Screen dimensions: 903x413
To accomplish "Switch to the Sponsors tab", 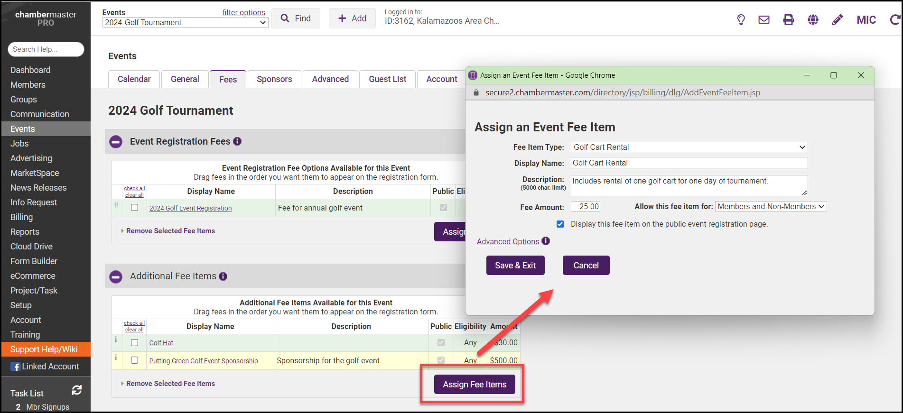I will (x=274, y=79).
